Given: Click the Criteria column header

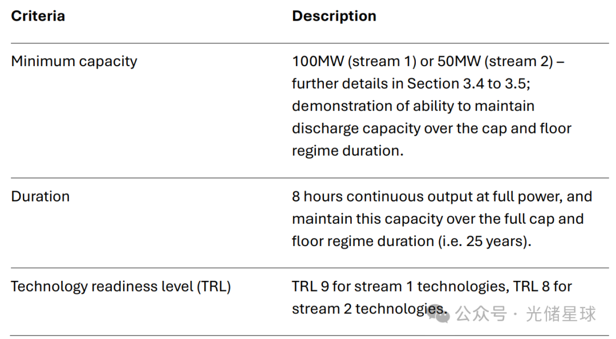Looking at the screenshot, I should tap(38, 16).
